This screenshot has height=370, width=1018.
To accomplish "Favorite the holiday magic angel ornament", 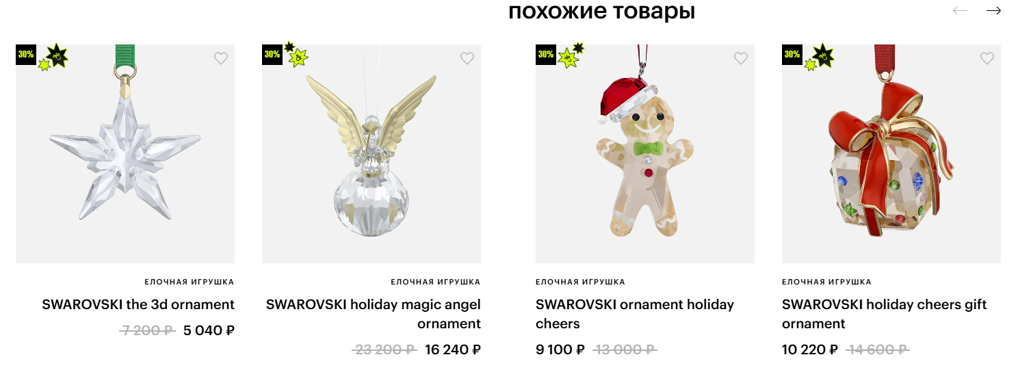I will [x=467, y=59].
